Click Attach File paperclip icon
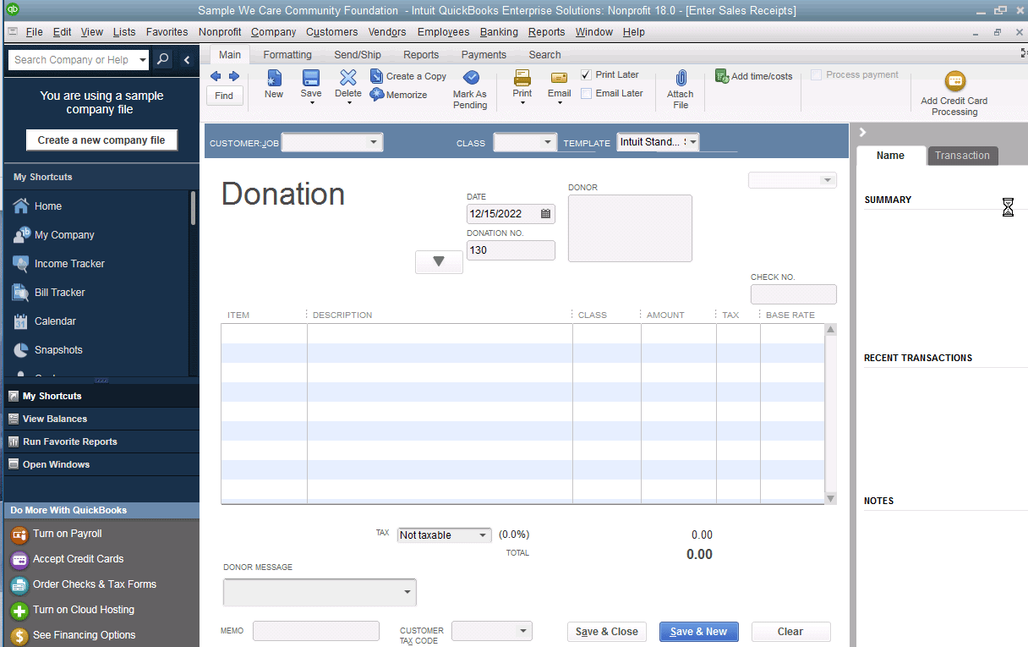The width and height of the screenshot is (1028, 647). (x=681, y=78)
